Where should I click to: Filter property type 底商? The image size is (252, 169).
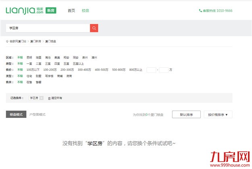click(x=69, y=76)
